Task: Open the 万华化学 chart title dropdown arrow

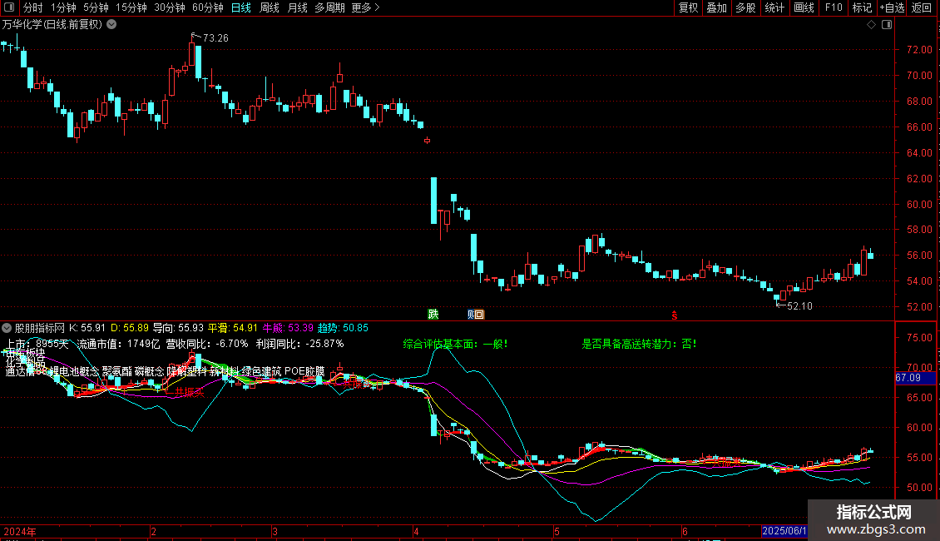Action: point(111,25)
